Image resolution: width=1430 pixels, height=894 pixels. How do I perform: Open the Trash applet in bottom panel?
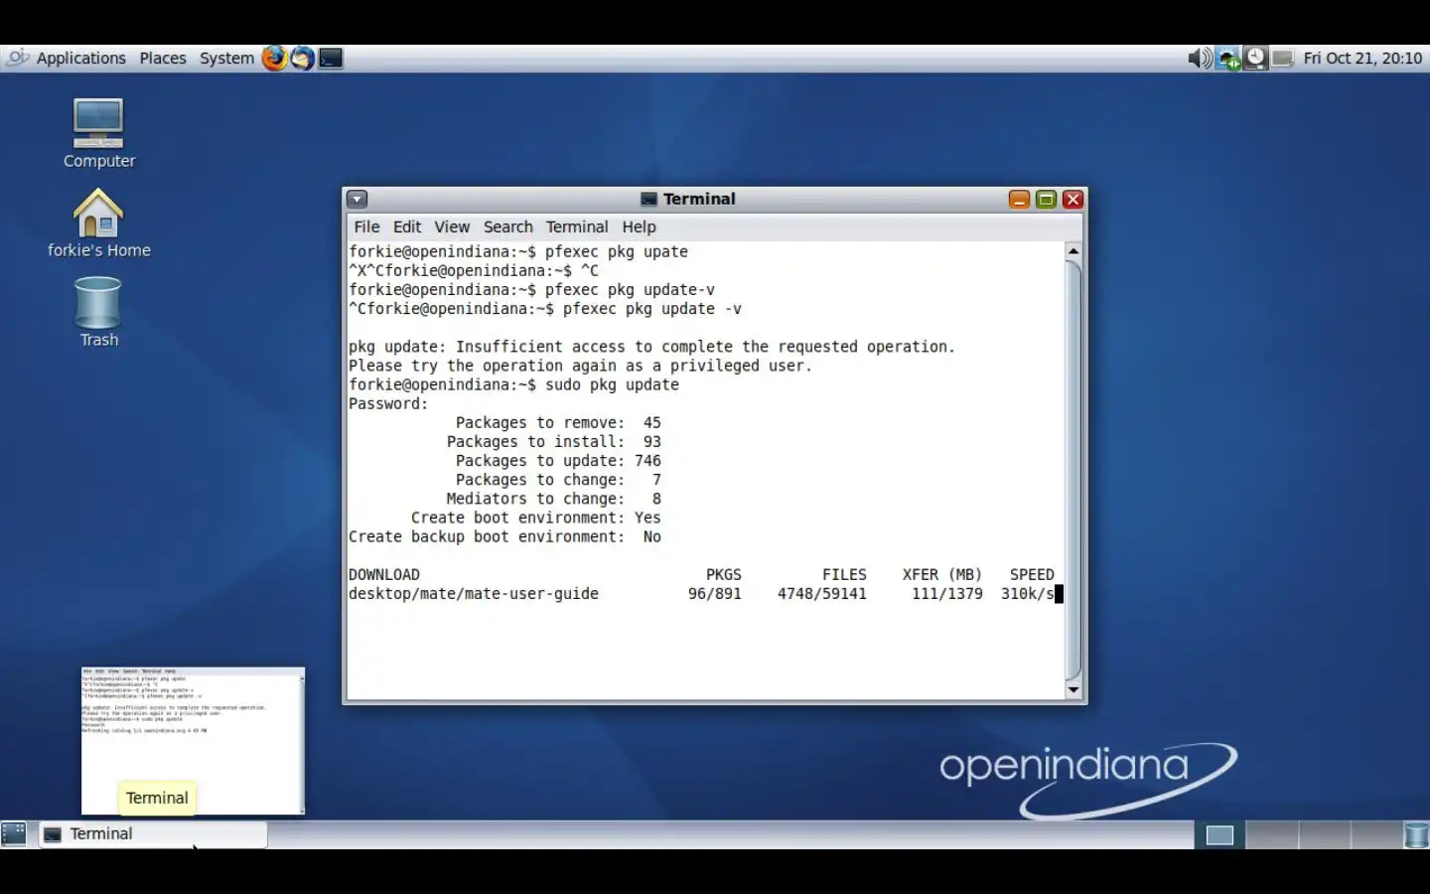coord(1416,834)
